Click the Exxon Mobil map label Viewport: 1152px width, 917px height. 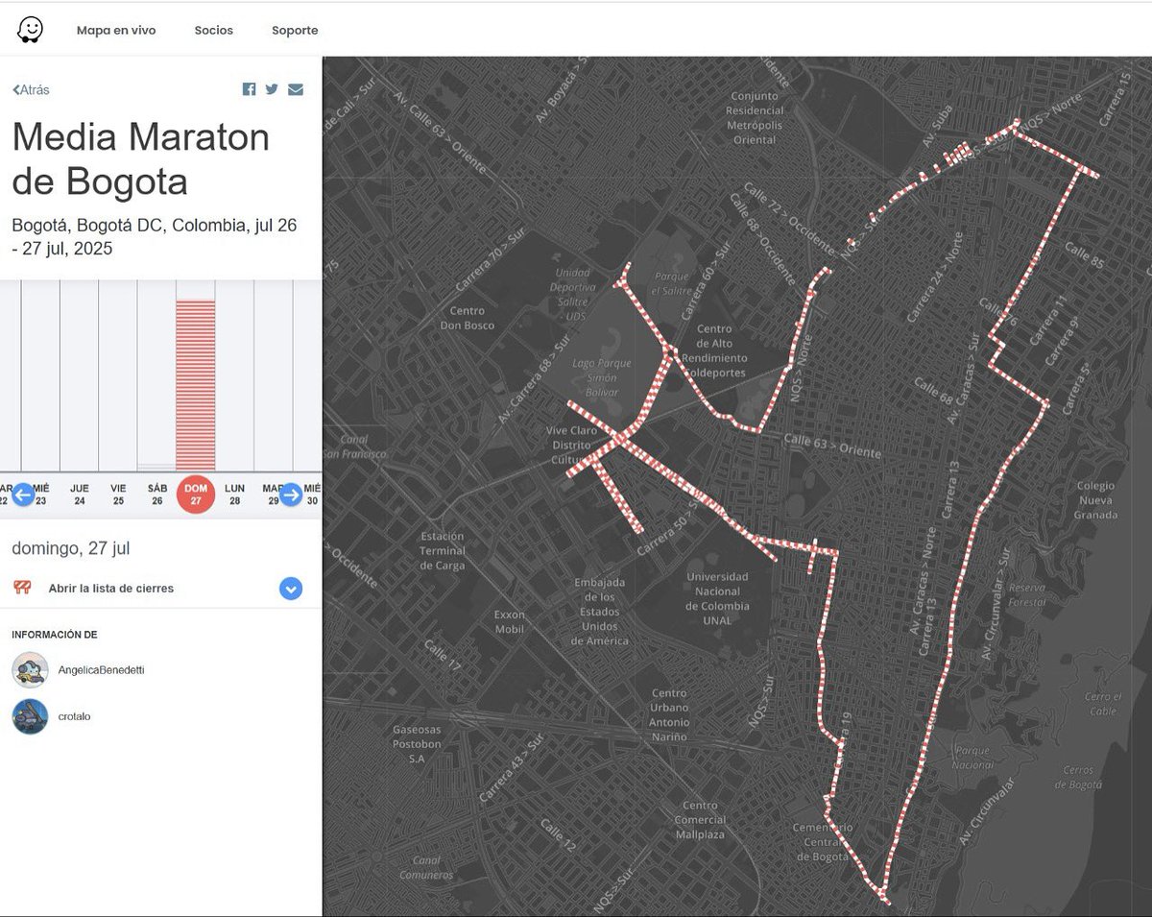(x=510, y=621)
